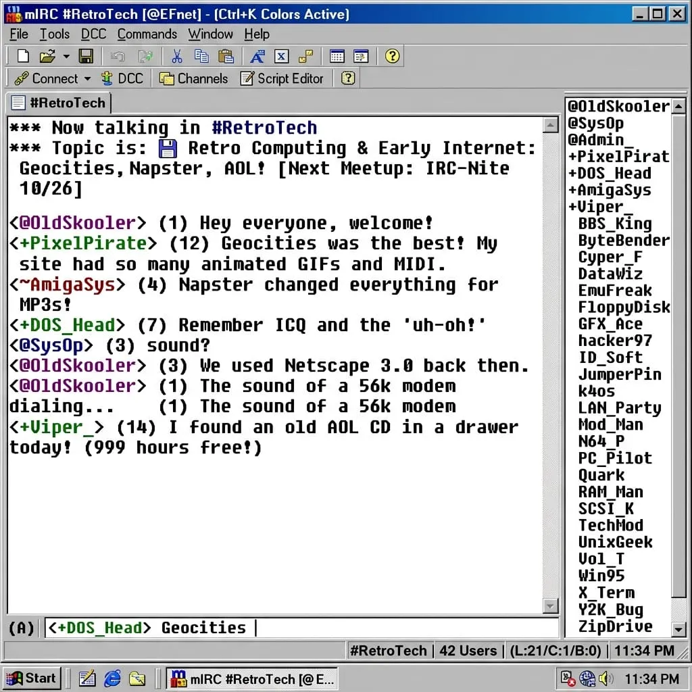The image size is (692, 692).
Task: Open the Windows Start button
Action: pyautogui.click(x=32, y=678)
